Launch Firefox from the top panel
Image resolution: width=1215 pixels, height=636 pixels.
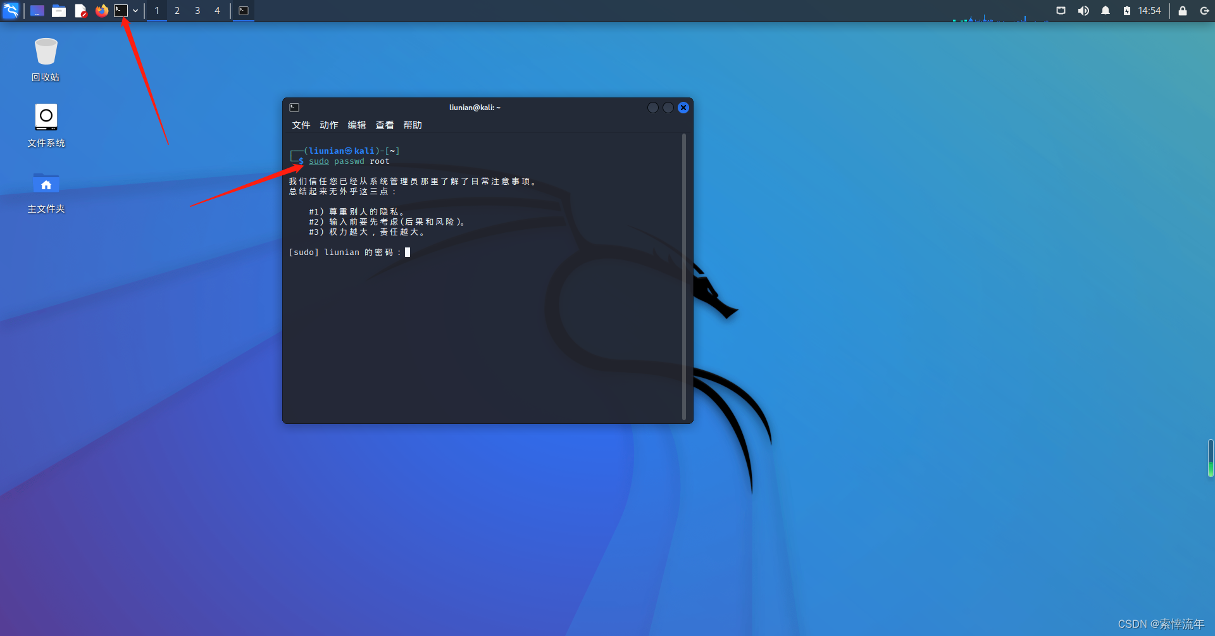(101, 11)
